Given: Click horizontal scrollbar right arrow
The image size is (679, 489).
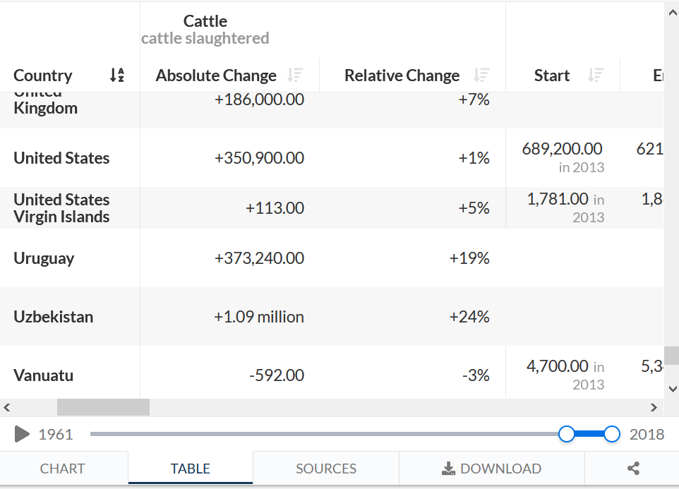Looking at the screenshot, I should coord(654,407).
